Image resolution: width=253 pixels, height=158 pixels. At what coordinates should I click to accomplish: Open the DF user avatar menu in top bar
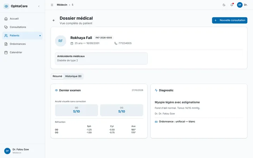point(240,5)
